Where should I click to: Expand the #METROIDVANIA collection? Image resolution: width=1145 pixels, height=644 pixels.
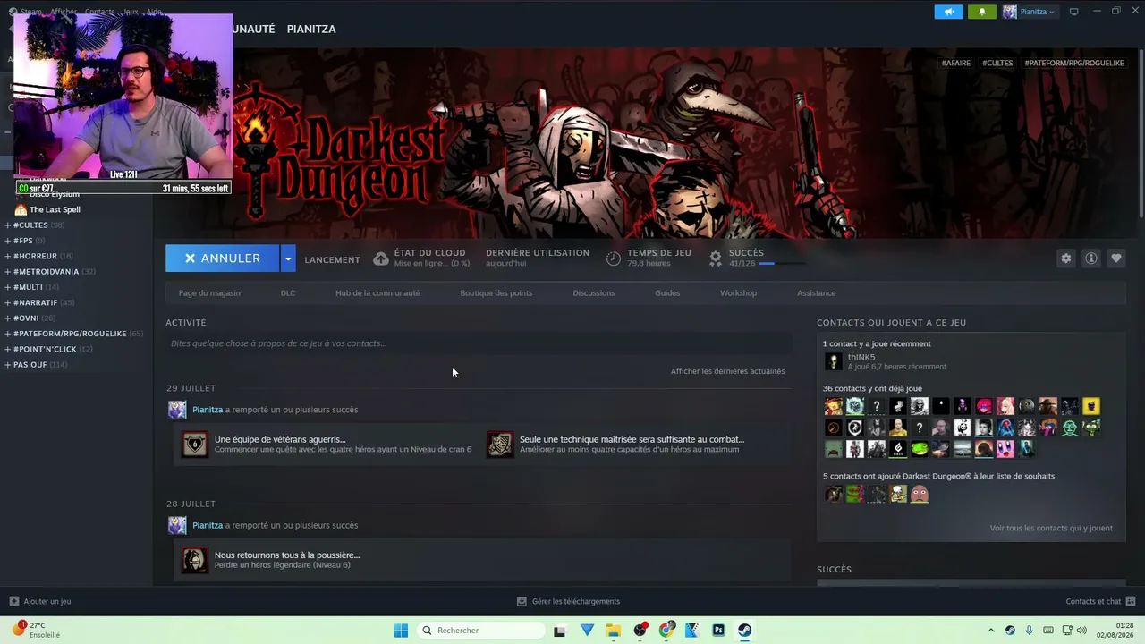coord(7,272)
